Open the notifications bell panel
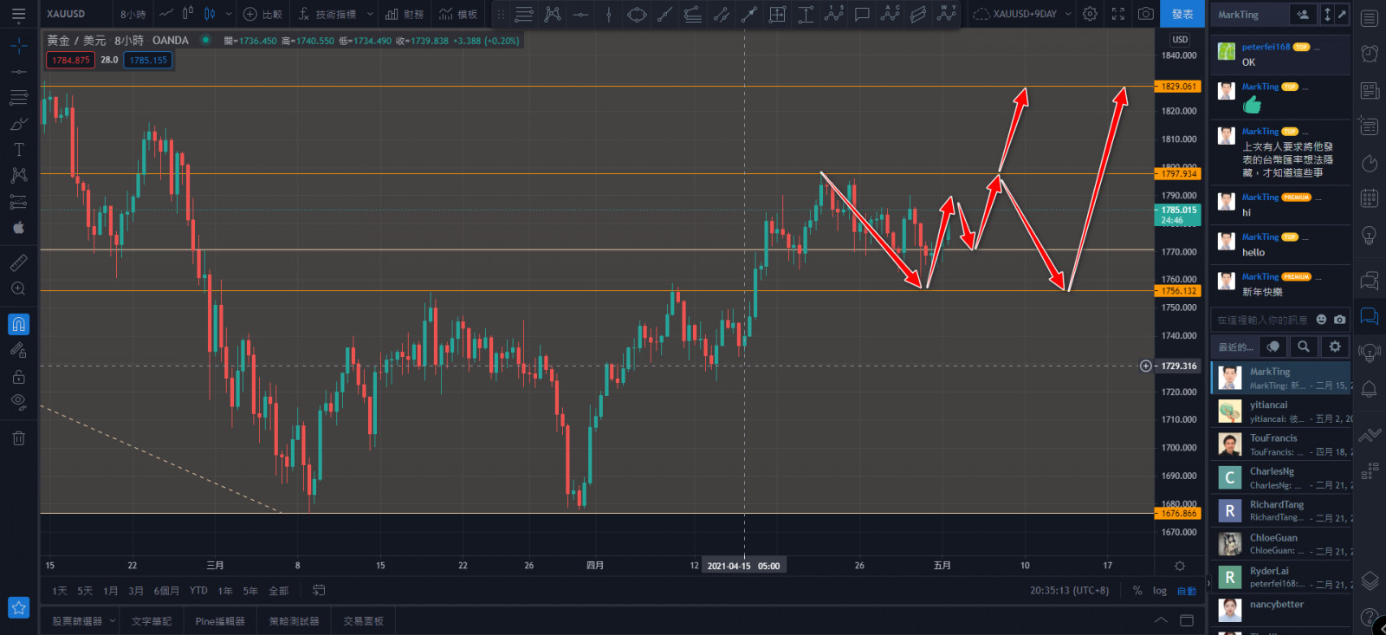Viewport: 1386px width, 635px height. tap(1370, 389)
